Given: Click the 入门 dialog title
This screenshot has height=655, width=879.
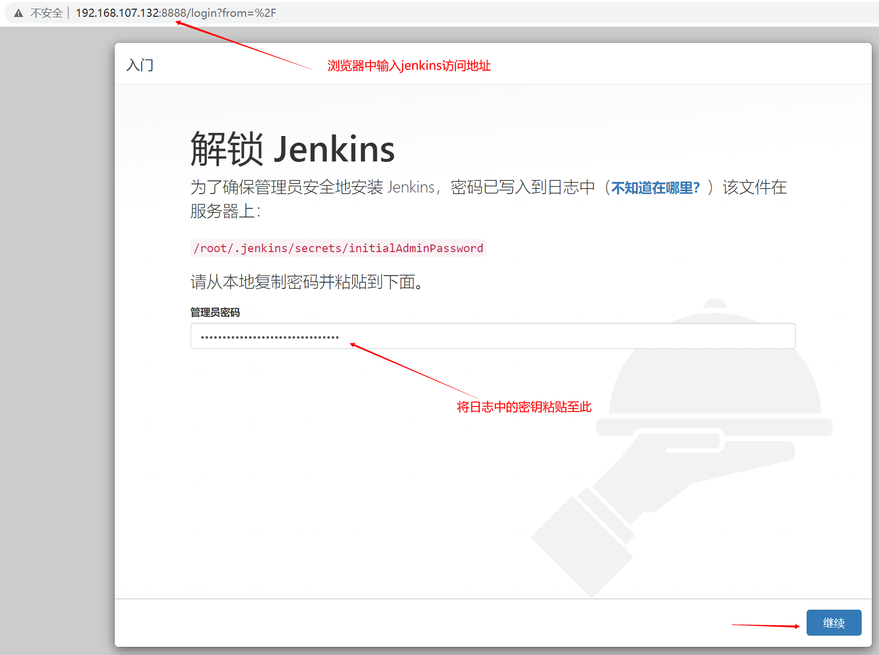Looking at the screenshot, I should (x=140, y=65).
